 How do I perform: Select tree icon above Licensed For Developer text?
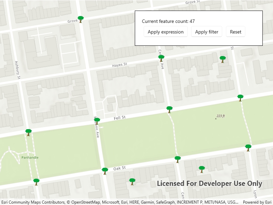(202, 169)
